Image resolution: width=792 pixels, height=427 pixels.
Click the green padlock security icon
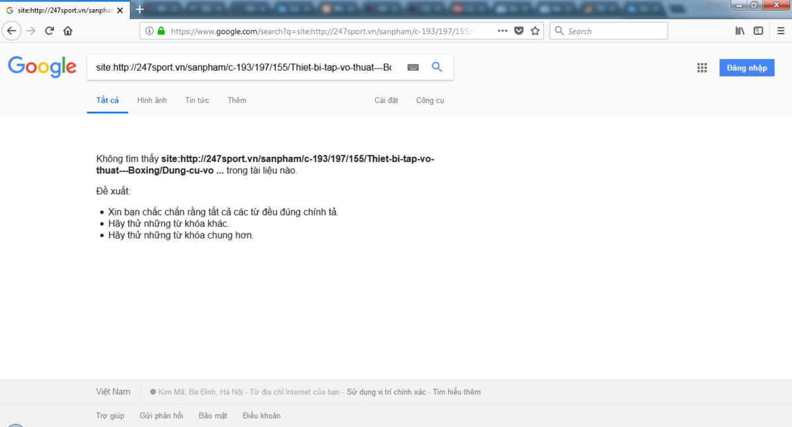click(x=160, y=31)
